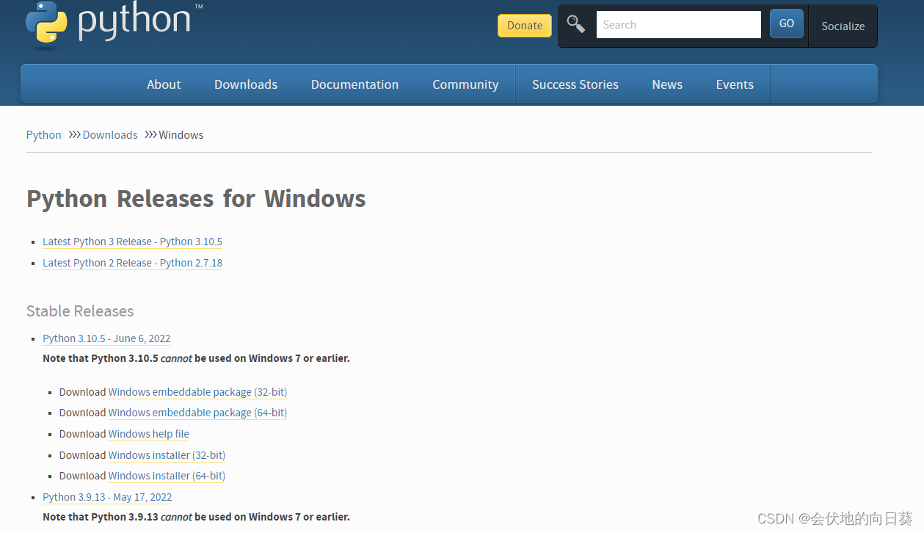Image resolution: width=924 pixels, height=533 pixels.
Task: Click the Windows breadcrumb text
Action: point(181,135)
